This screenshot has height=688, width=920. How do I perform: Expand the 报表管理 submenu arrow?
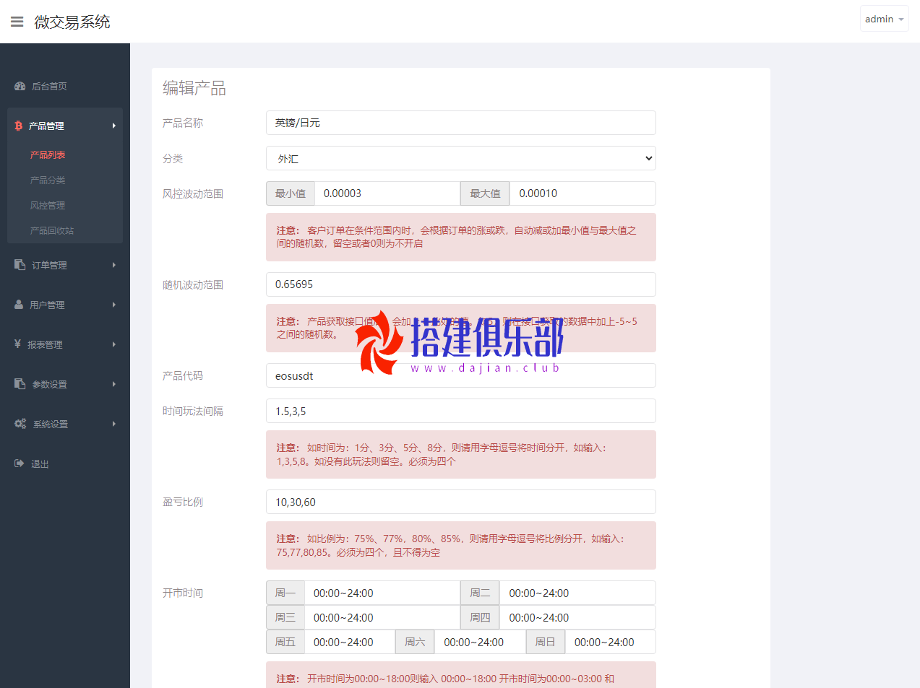point(114,344)
